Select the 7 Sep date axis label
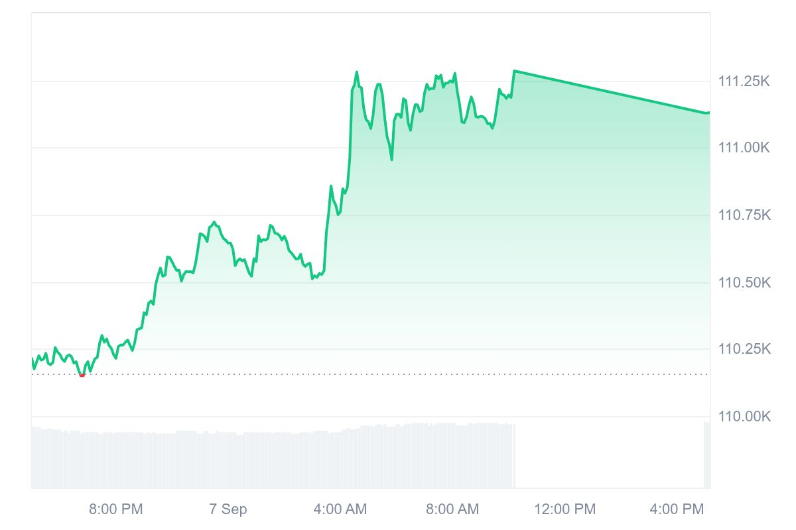 228,509
